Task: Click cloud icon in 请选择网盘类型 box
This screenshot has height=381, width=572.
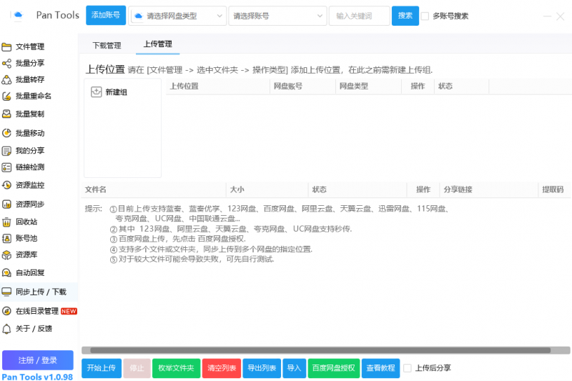Action: click(138, 16)
